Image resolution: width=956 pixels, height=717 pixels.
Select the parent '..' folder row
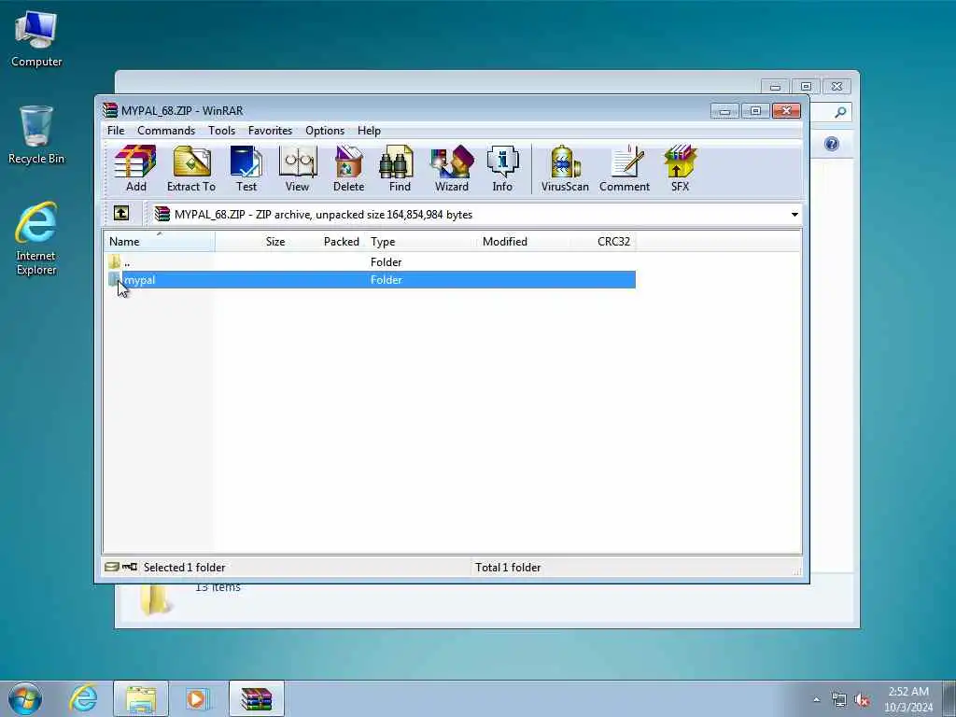[370, 262]
